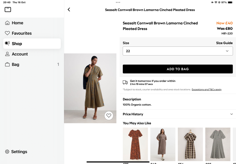Viewport: 236px width, 164px height.
Task: View main striped dress product photo
Action: click(90, 88)
